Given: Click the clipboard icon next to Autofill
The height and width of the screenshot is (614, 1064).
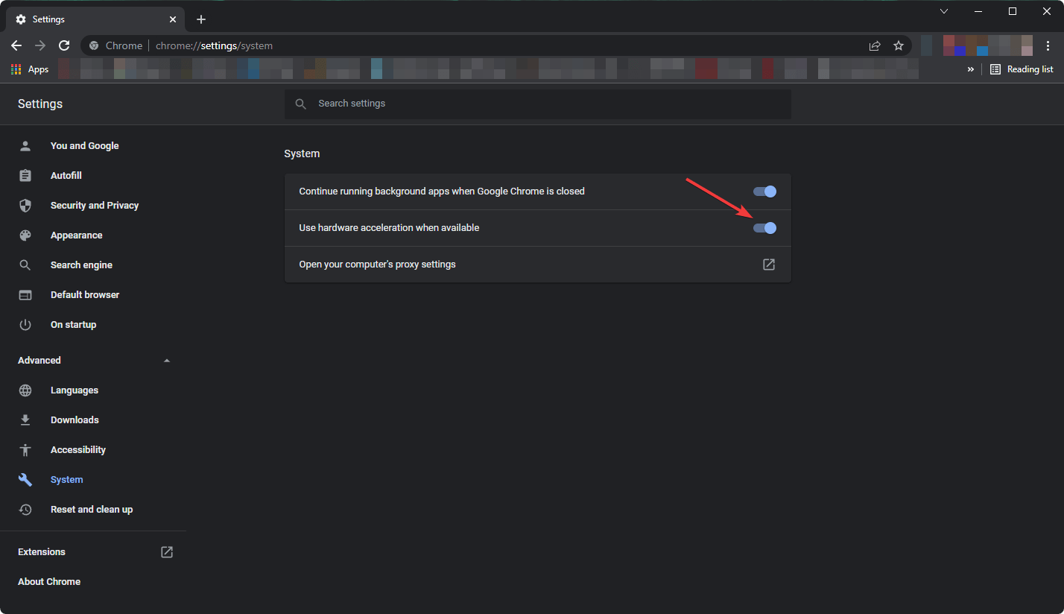Looking at the screenshot, I should point(25,176).
